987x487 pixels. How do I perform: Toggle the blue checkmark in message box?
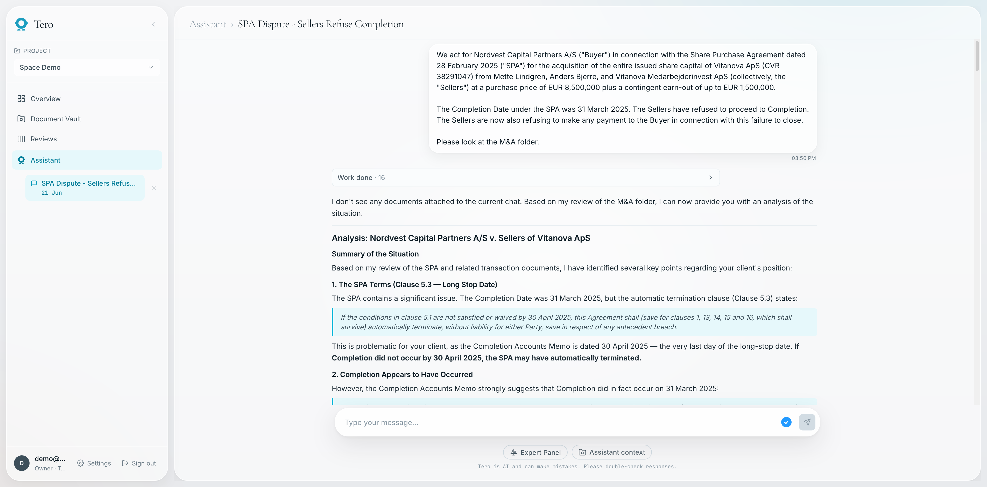786,422
